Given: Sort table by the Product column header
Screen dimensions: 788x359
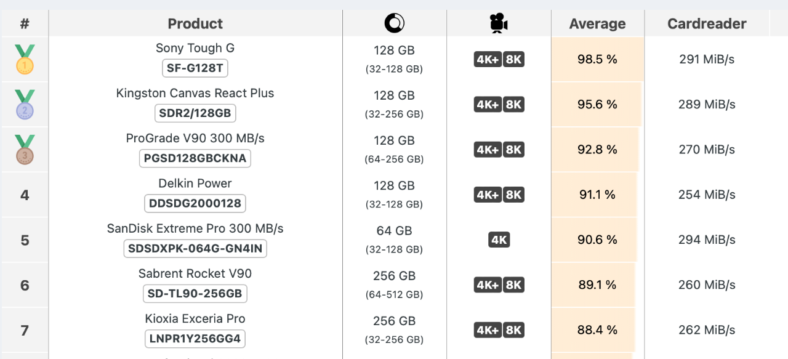Looking at the screenshot, I should (195, 23).
